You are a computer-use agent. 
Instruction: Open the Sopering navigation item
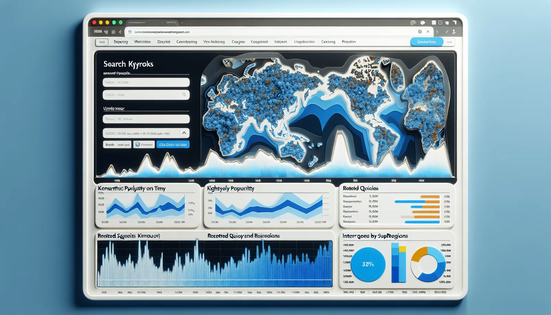pos(121,42)
